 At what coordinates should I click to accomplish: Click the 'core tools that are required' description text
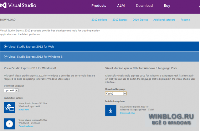(49, 77)
